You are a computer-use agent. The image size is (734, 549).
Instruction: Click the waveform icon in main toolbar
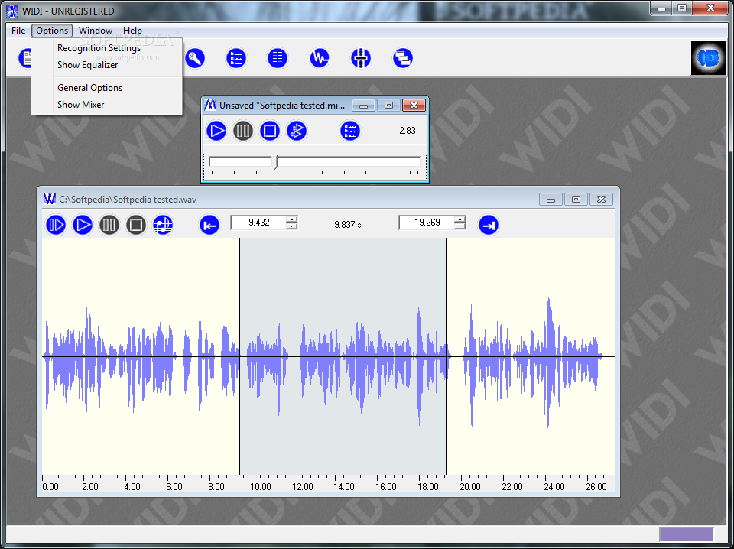320,59
